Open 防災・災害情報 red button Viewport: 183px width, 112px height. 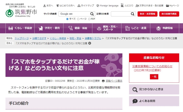pos(147,14)
